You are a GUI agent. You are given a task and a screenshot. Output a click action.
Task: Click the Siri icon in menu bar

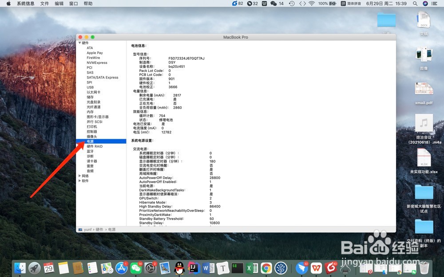point(425,4)
